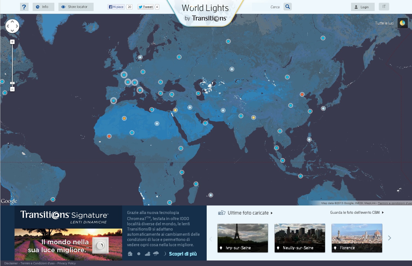Select the highlighted marker in Portugal

pyautogui.click(x=113, y=101)
